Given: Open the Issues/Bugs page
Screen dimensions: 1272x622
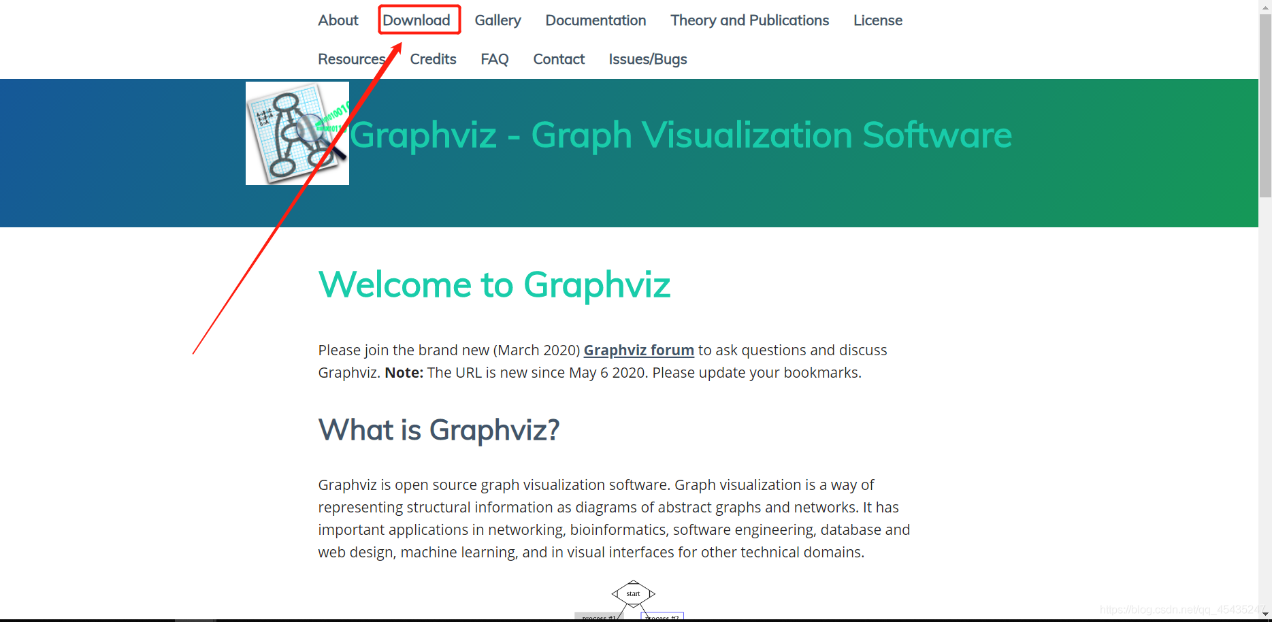Looking at the screenshot, I should coord(647,59).
